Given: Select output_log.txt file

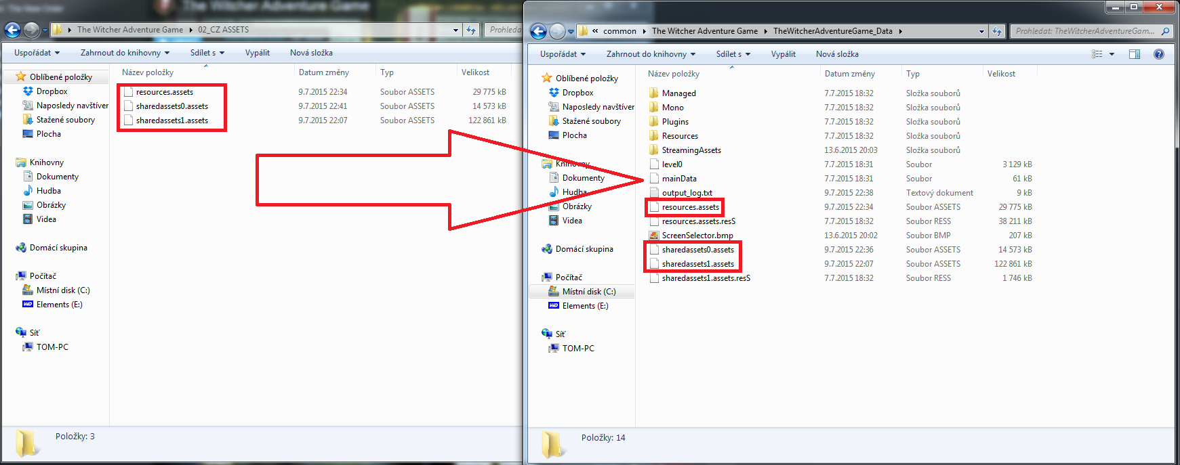Looking at the screenshot, I should pos(687,193).
